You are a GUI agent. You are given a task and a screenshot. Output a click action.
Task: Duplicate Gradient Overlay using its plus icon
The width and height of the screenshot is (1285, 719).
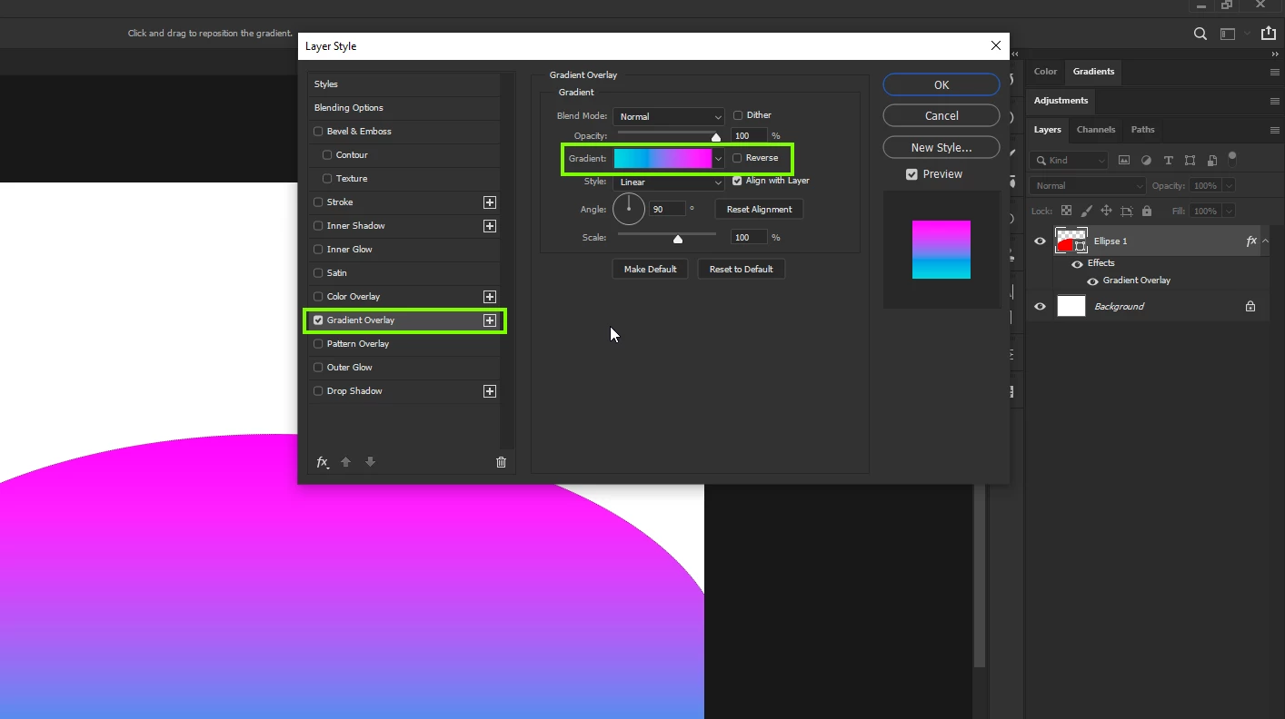(490, 320)
